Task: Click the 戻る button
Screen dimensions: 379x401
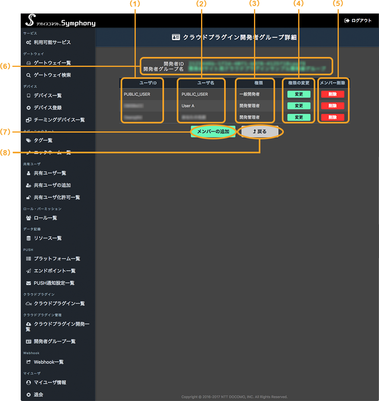Action: coord(260,131)
